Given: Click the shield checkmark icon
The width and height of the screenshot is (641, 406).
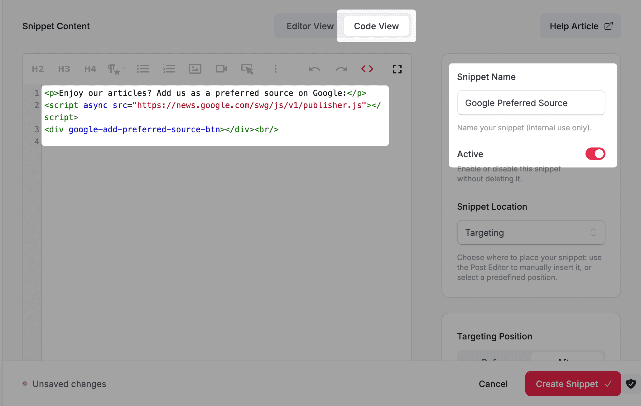Looking at the screenshot, I should pyautogui.click(x=631, y=384).
